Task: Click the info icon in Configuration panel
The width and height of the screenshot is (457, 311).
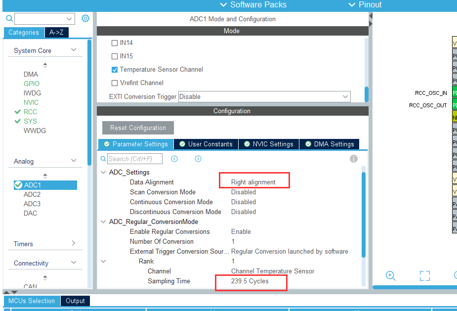Action: 354,159
